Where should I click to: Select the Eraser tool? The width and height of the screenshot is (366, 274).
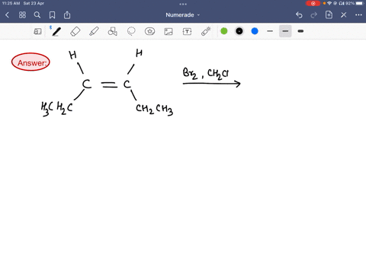[x=75, y=31]
